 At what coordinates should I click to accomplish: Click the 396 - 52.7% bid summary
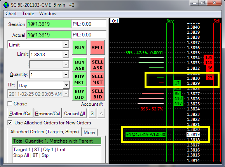click(152, 109)
